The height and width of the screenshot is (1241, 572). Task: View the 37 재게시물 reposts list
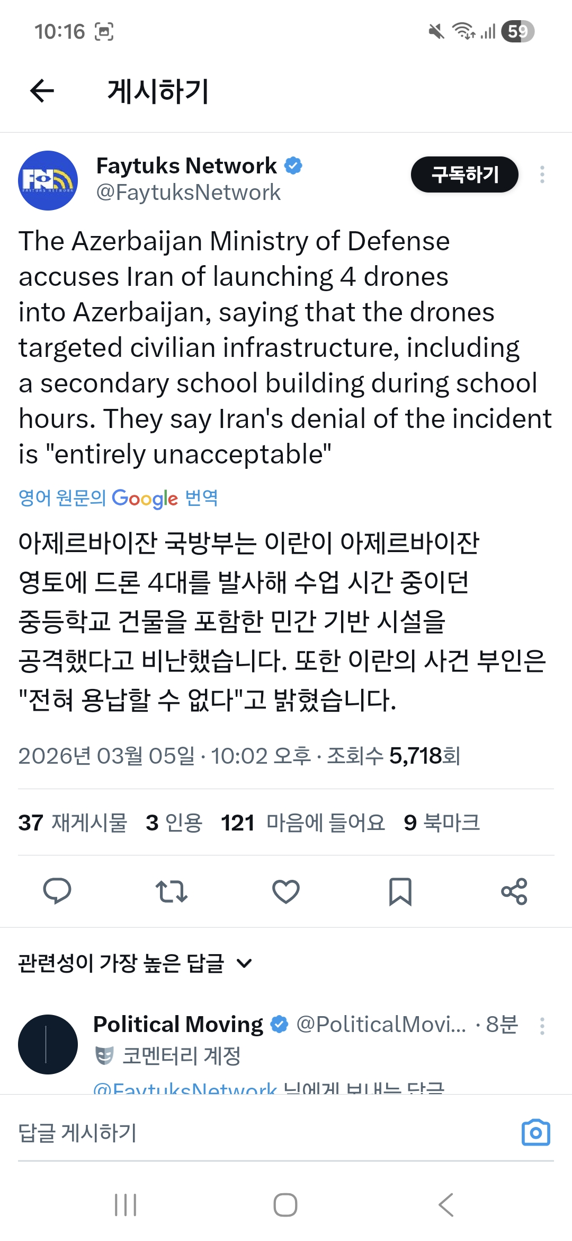coord(73,823)
